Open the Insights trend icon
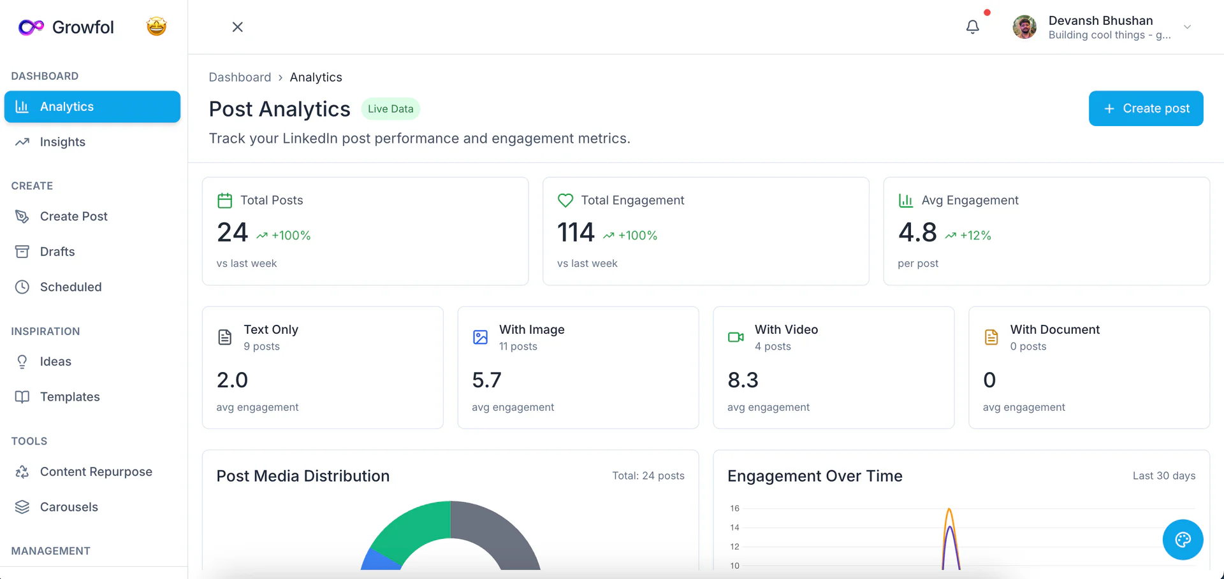 22,141
